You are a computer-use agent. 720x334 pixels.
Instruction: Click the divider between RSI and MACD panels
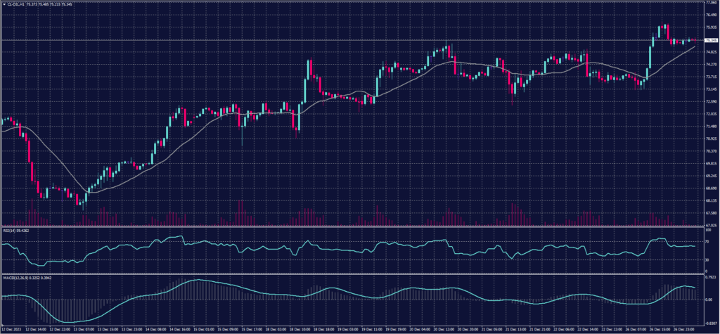pyautogui.click(x=352, y=274)
